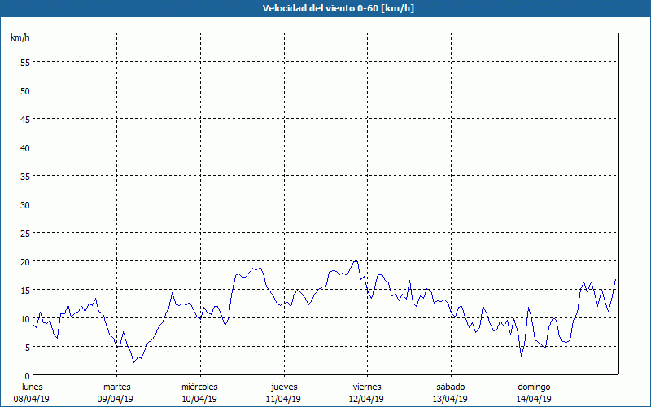Click the 20 tick label on the y-axis
This screenshot has height=407, width=651.
(24, 261)
